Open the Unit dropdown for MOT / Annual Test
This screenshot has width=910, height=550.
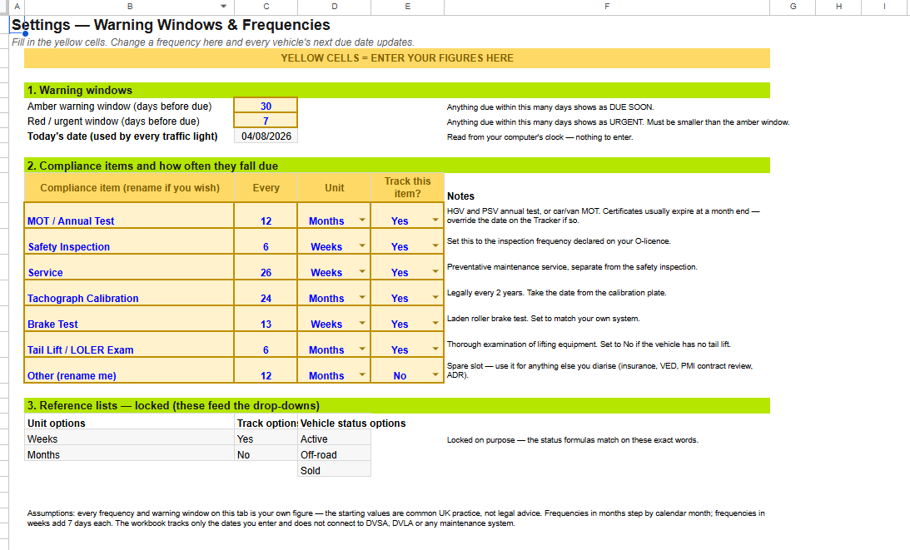[362, 220]
